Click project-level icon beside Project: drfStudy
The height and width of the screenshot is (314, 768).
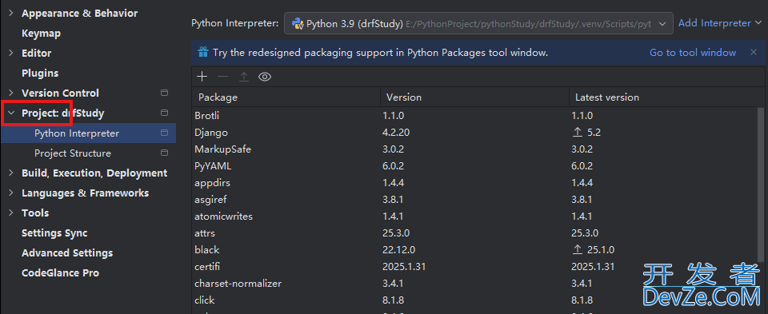165,113
